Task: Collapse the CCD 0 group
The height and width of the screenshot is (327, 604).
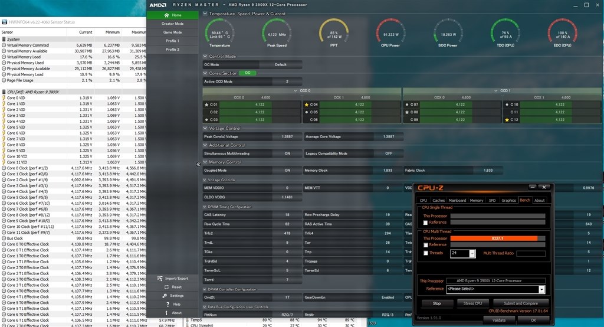Action: [x=295, y=91]
